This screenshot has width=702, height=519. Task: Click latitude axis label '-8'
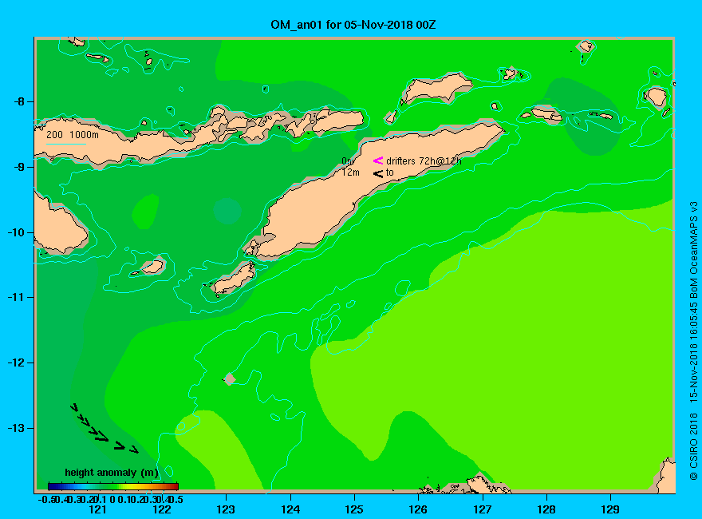[19, 101]
